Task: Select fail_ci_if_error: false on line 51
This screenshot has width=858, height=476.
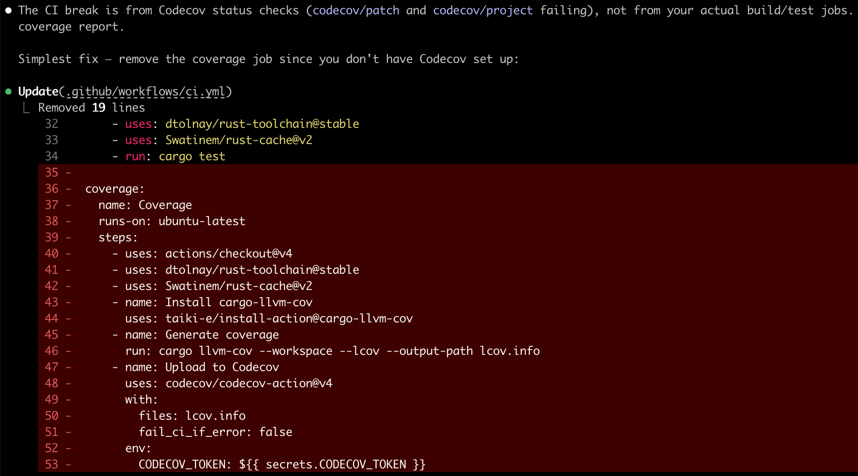Action: (x=215, y=432)
